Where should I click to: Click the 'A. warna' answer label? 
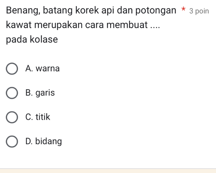42,69
